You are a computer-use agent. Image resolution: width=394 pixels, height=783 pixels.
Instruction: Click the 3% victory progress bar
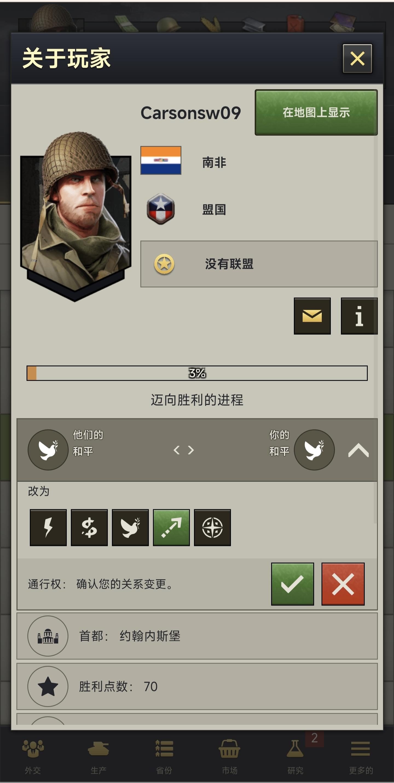[197, 373]
